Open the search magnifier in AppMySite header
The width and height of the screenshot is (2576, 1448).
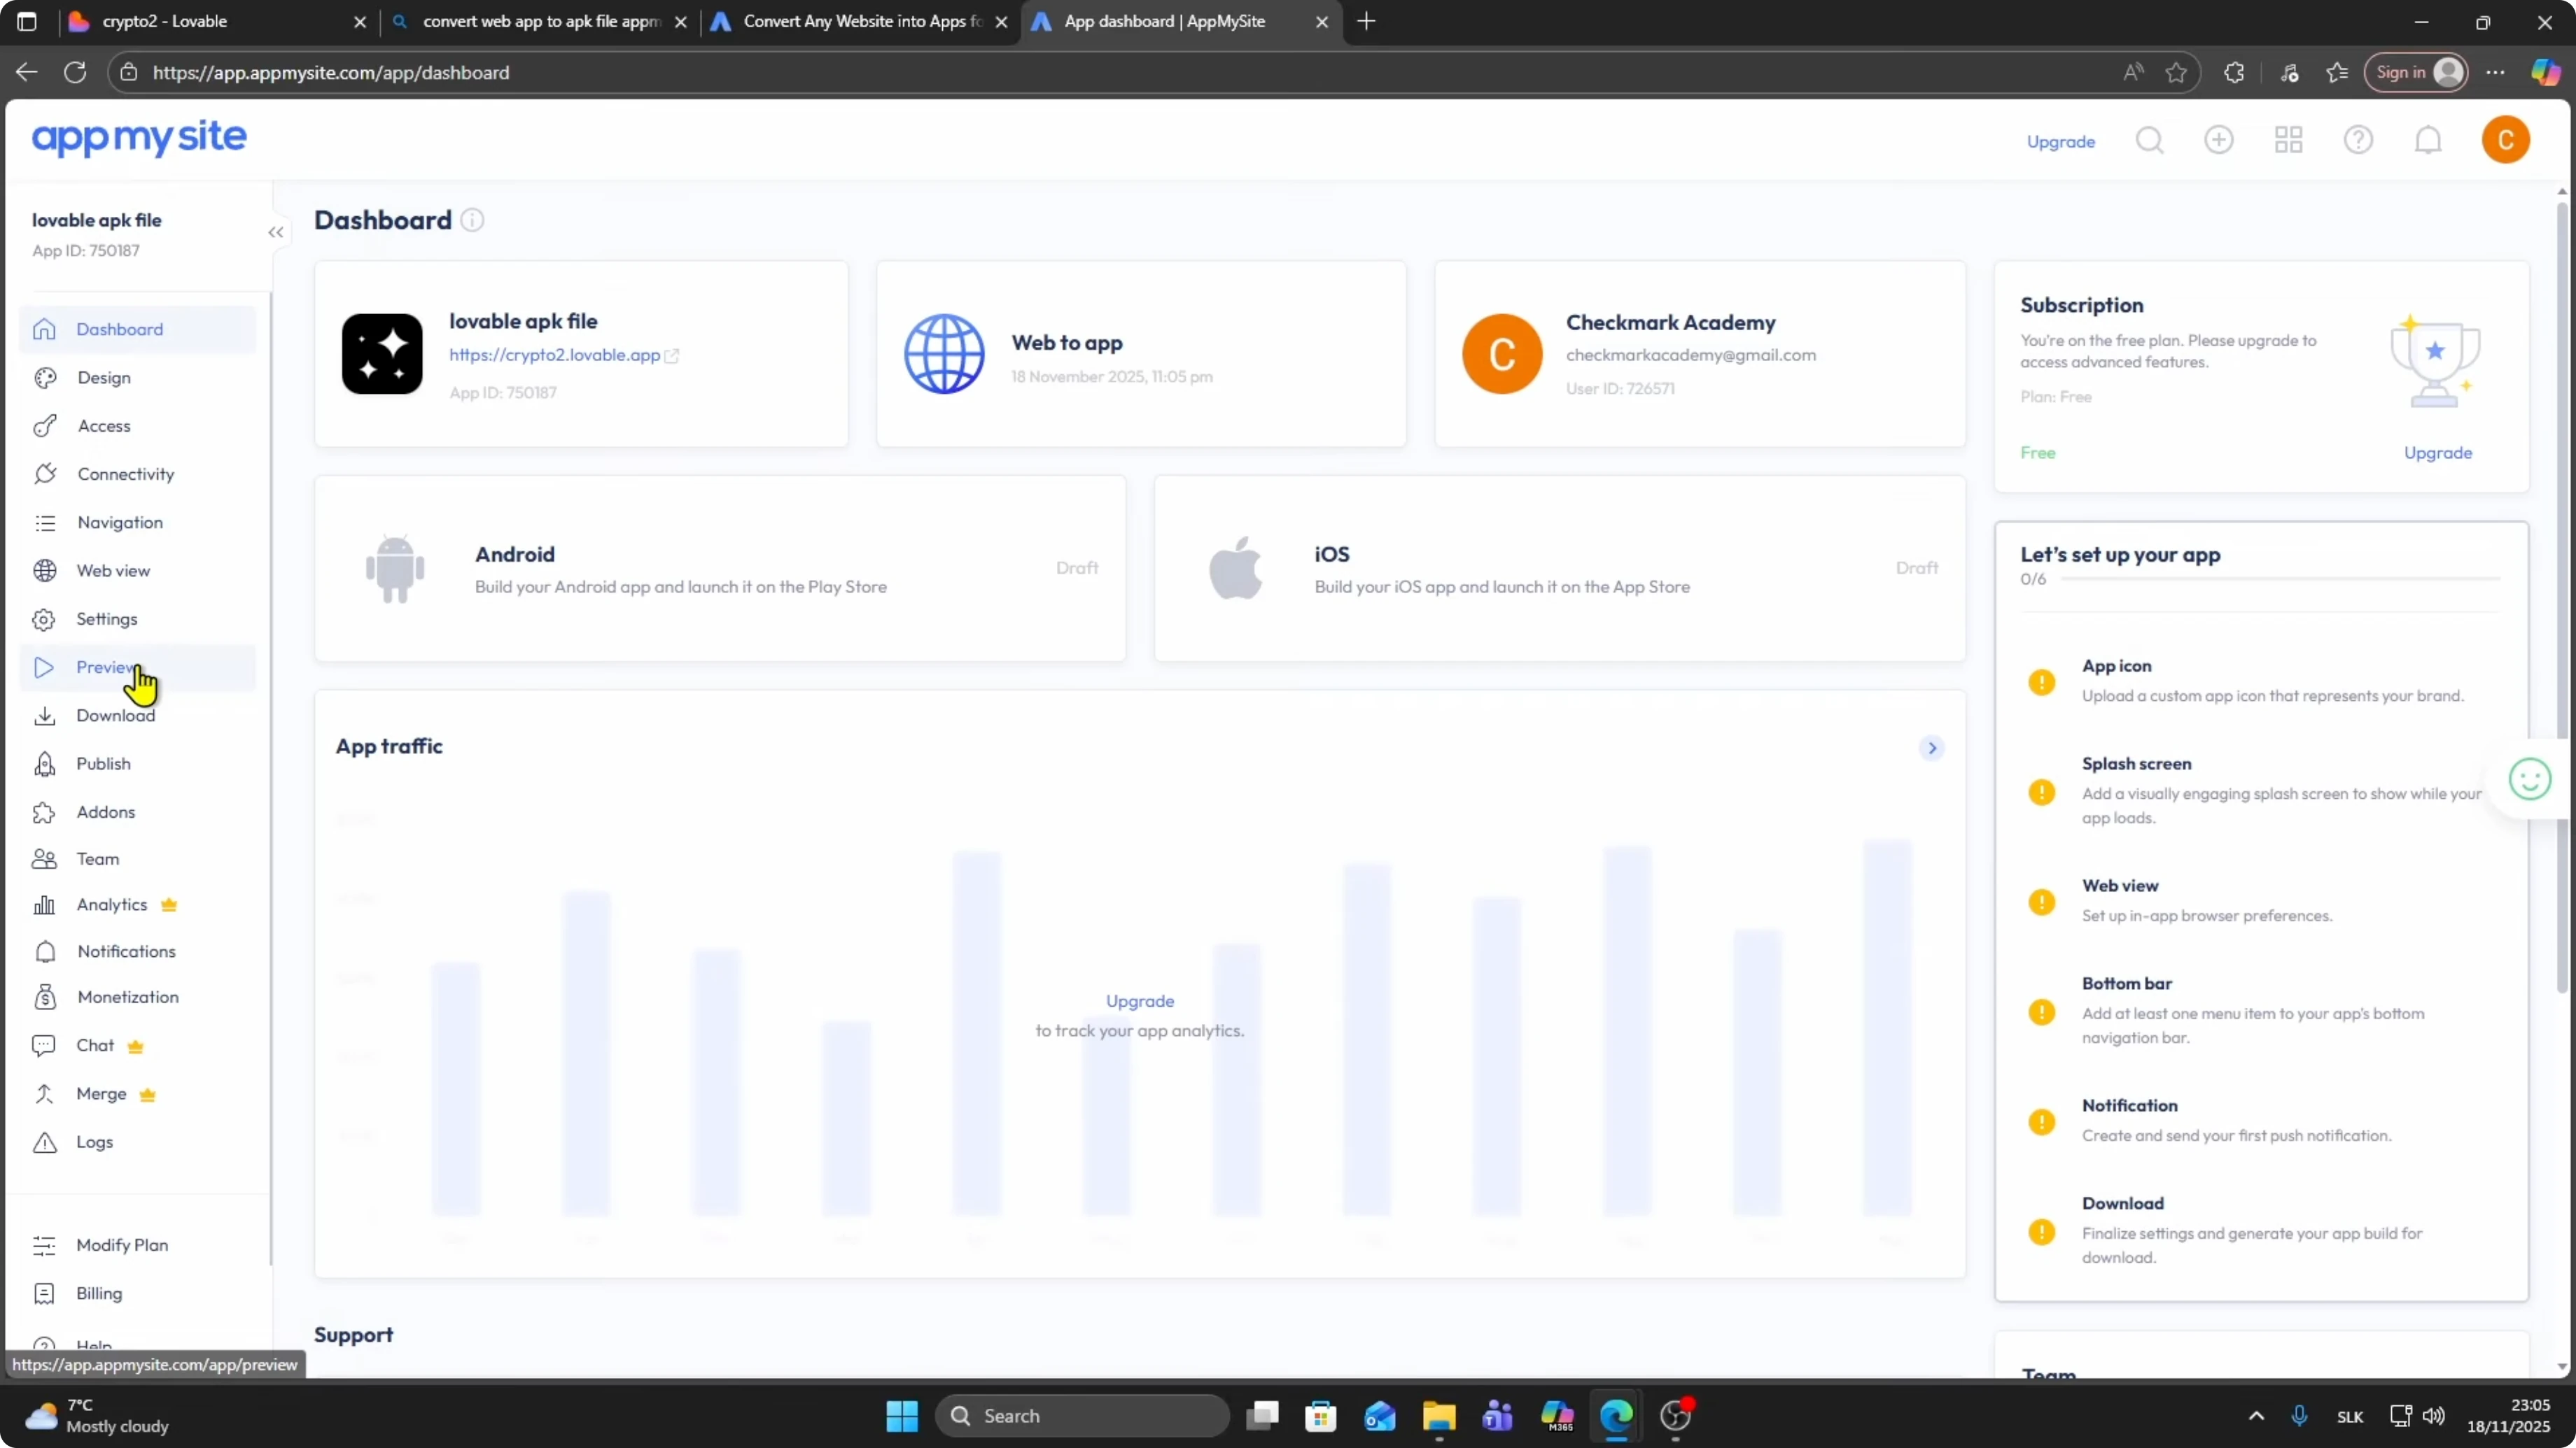(2149, 140)
